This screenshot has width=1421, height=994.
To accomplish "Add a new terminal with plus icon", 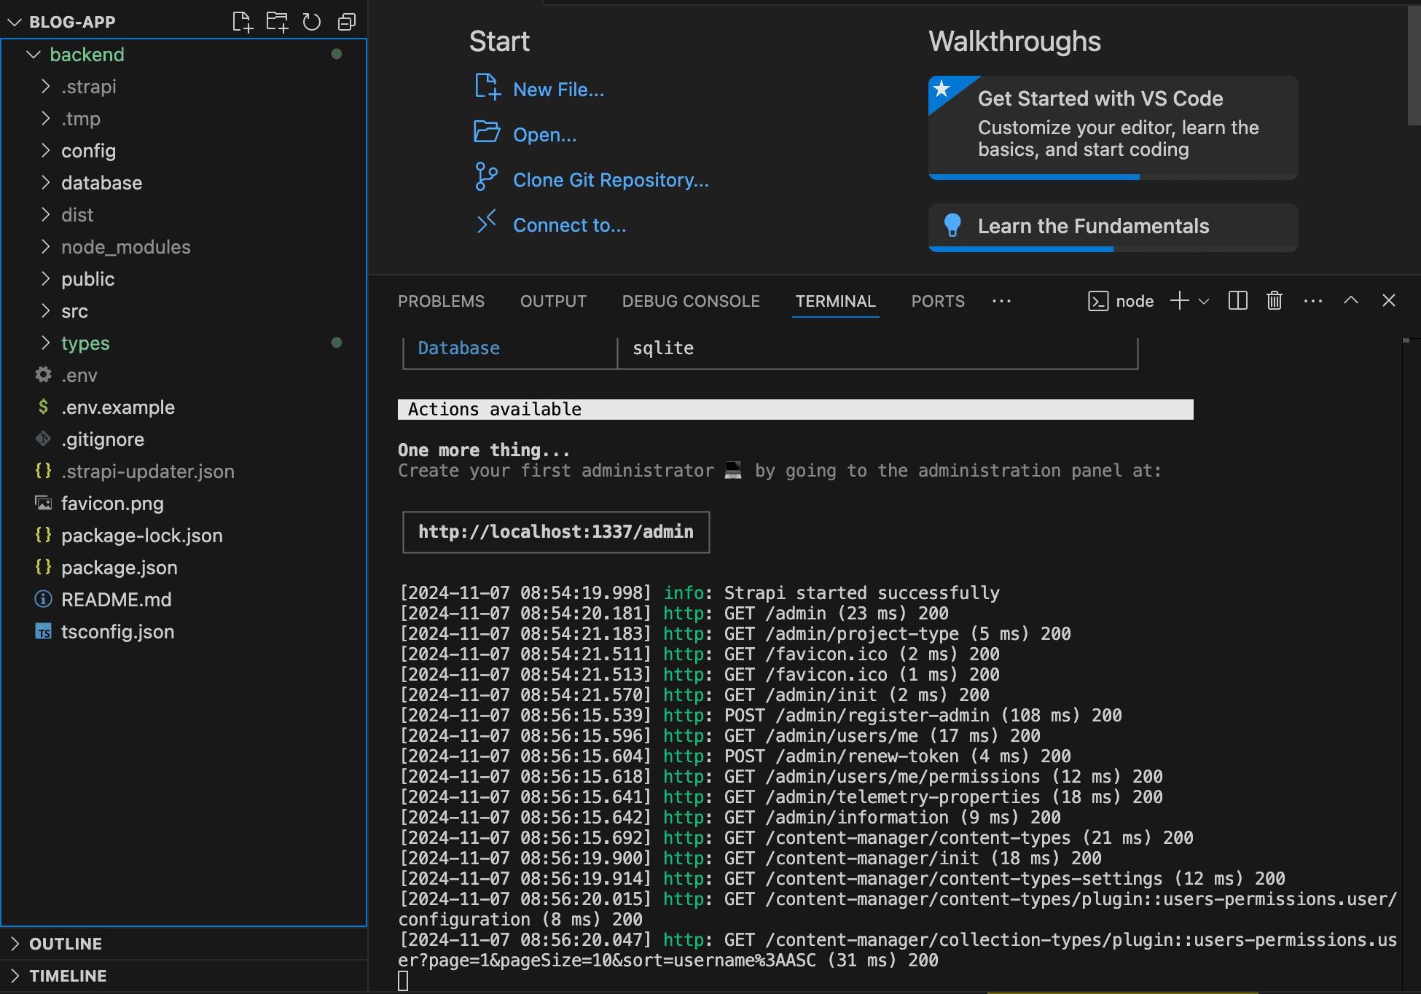I will [x=1180, y=301].
